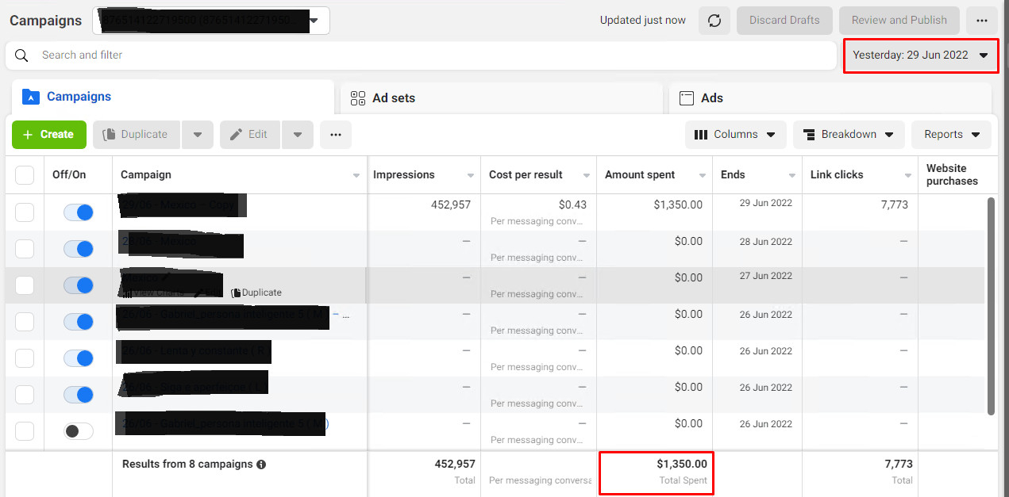This screenshot has height=497, width=1009.
Task: Click the refresh data icon button
Action: [714, 21]
